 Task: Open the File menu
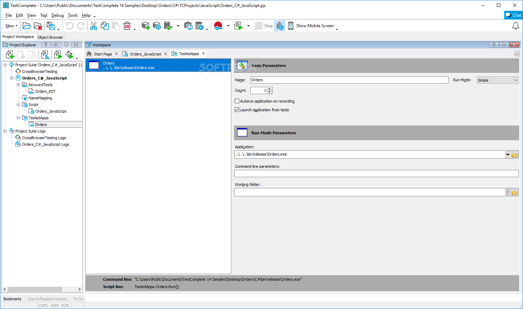(x=9, y=15)
